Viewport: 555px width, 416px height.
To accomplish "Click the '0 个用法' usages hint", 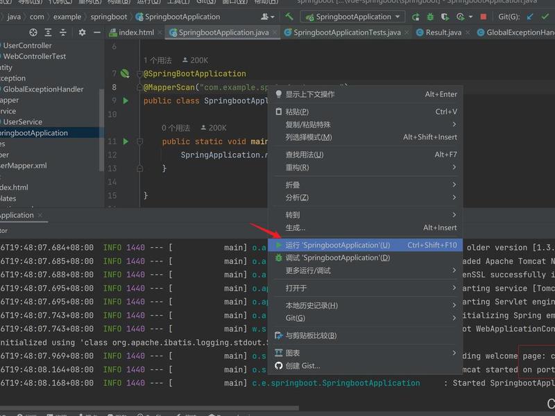I will point(176,128).
